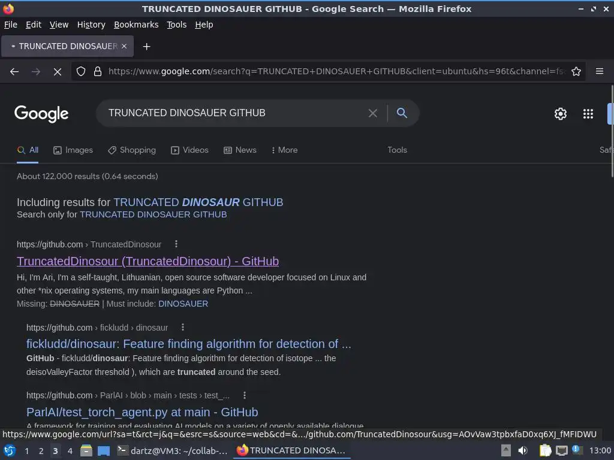The width and height of the screenshot is (614, 460).
Task: Click Must include DINOSAUER link
Action: [183, 304]
